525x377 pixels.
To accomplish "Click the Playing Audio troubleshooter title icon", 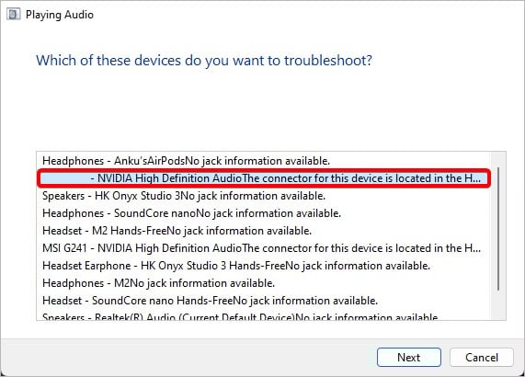I will (13, 15).
